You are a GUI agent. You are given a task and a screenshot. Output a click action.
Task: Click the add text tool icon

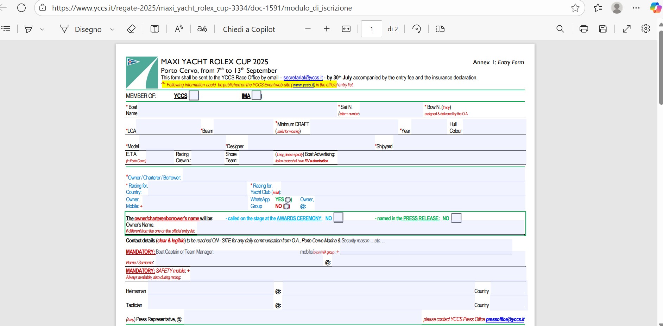coord(155,29)
